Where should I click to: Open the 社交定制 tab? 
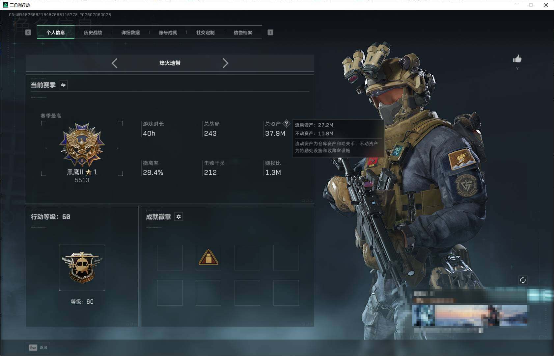tap(206, 32)
